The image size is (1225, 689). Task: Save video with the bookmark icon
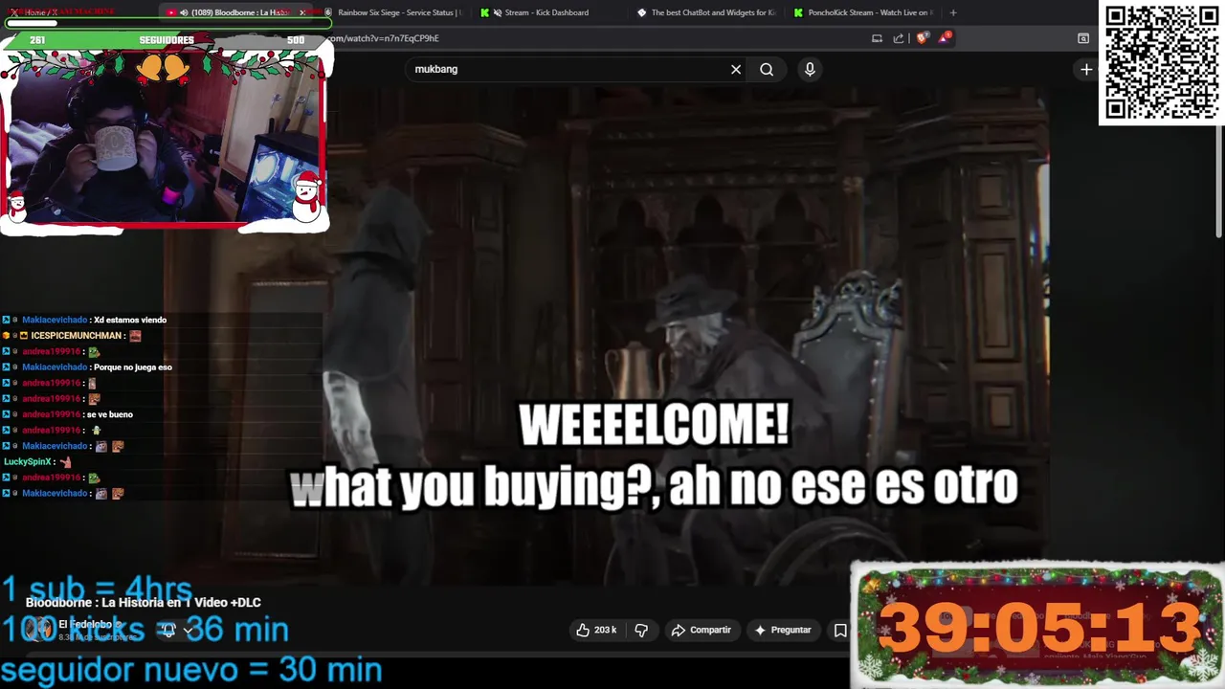[840, 630]
